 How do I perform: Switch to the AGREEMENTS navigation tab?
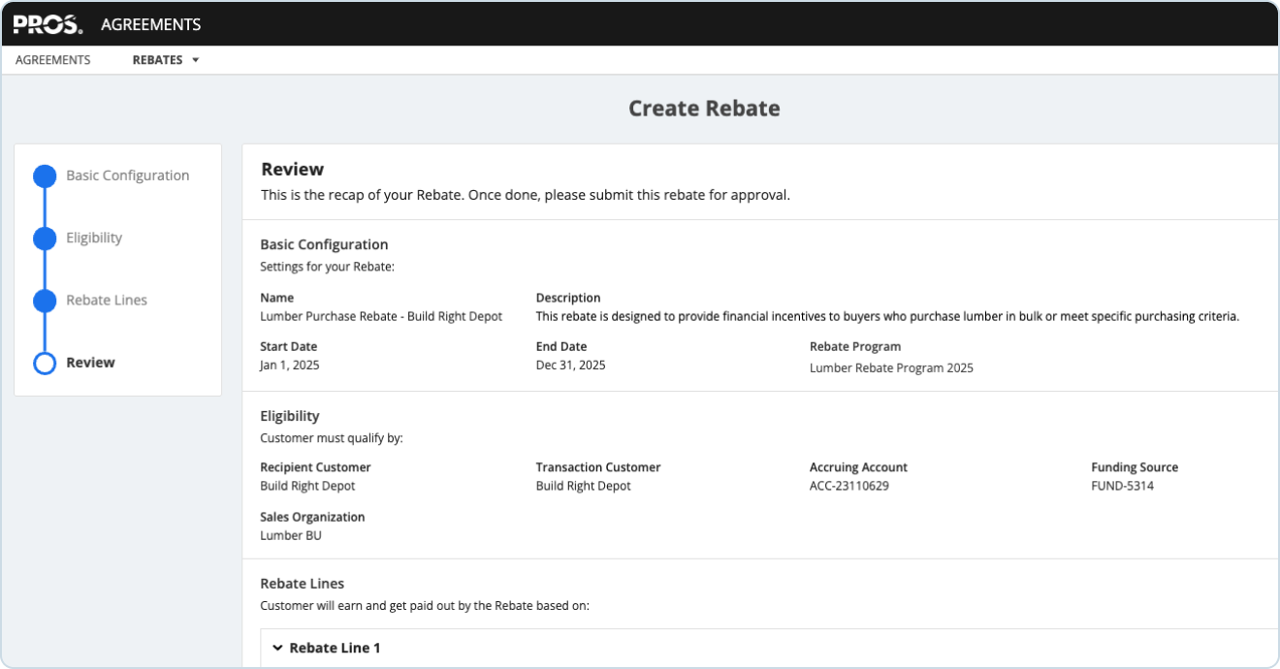(53, 60)
